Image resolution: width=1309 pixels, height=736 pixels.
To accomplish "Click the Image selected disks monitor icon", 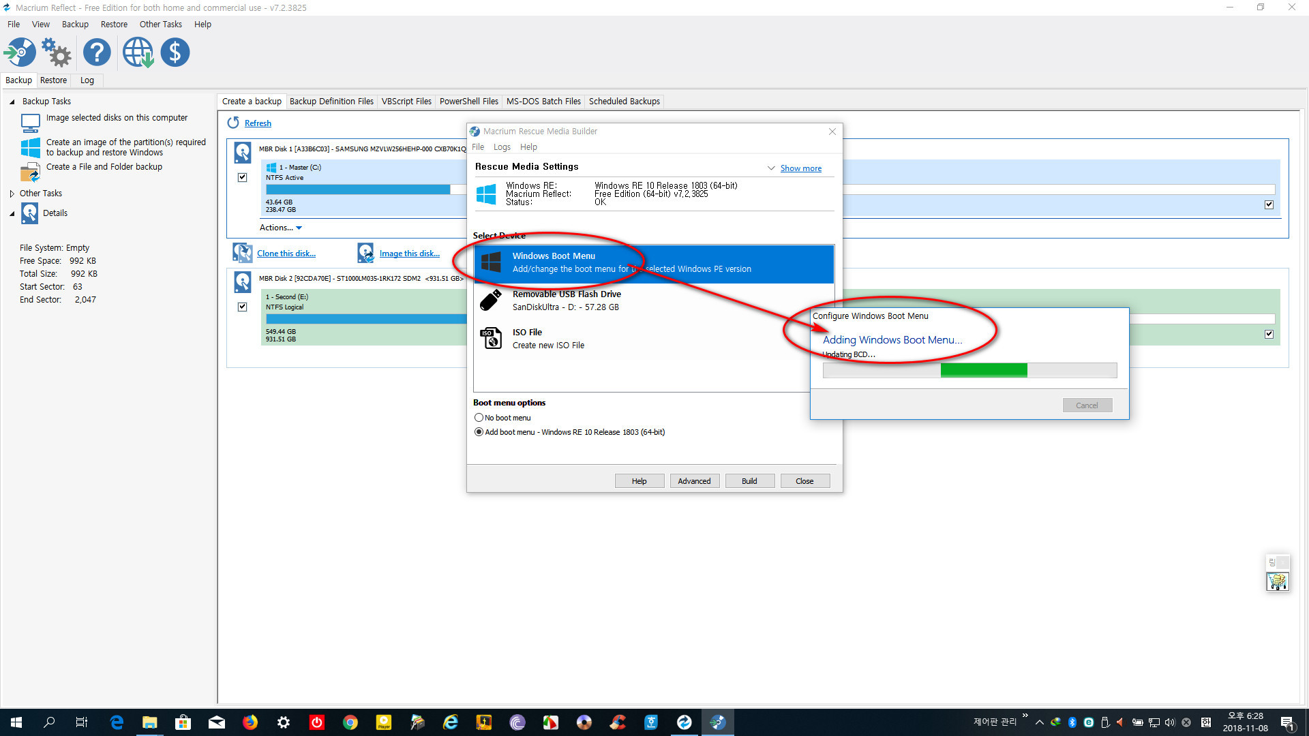I will pyautogui.click(x=31, y=123).
